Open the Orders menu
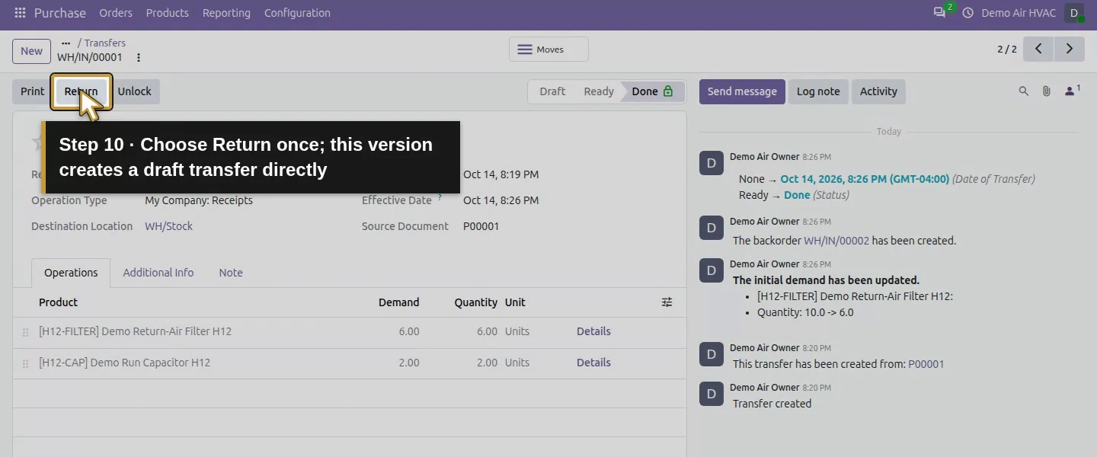Screen dimensions: 1097x457 [x=116, y=13]
